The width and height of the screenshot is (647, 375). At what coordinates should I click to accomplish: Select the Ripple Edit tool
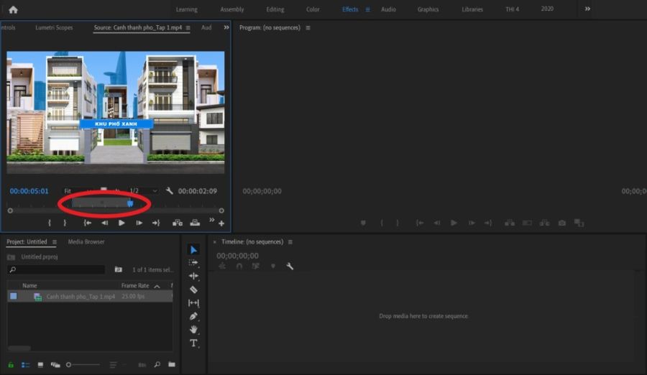[193, 276]
